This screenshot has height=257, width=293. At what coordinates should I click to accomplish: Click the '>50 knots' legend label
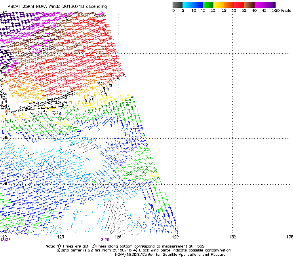point(282,11)
